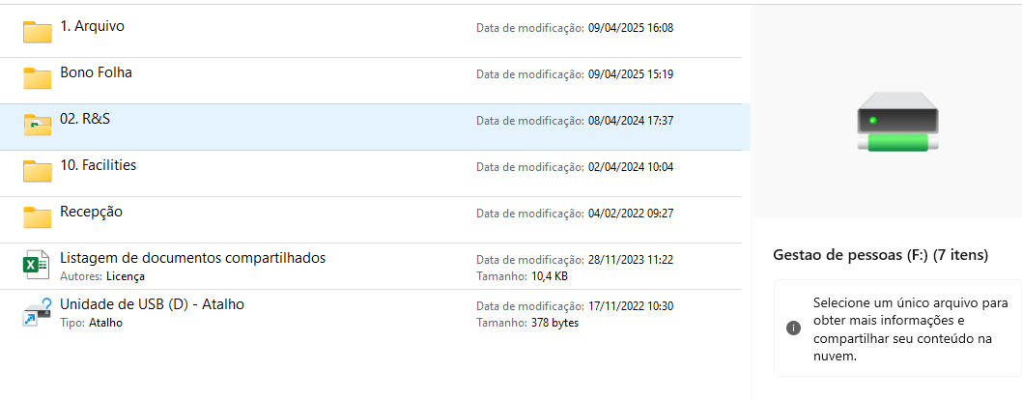The height and width of the screenshot is (400, 1022).
Task: Select the 02. R&S folder name
Action: 85,118
